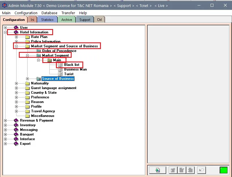Click the Export book icon

click(16, 144)
